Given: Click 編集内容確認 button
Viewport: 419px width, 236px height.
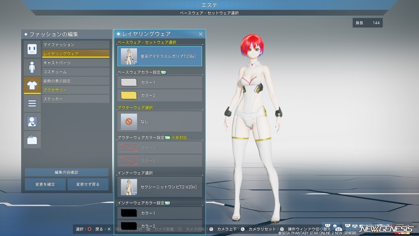Looking at the screenshot, I should click(x=66, y=172).
